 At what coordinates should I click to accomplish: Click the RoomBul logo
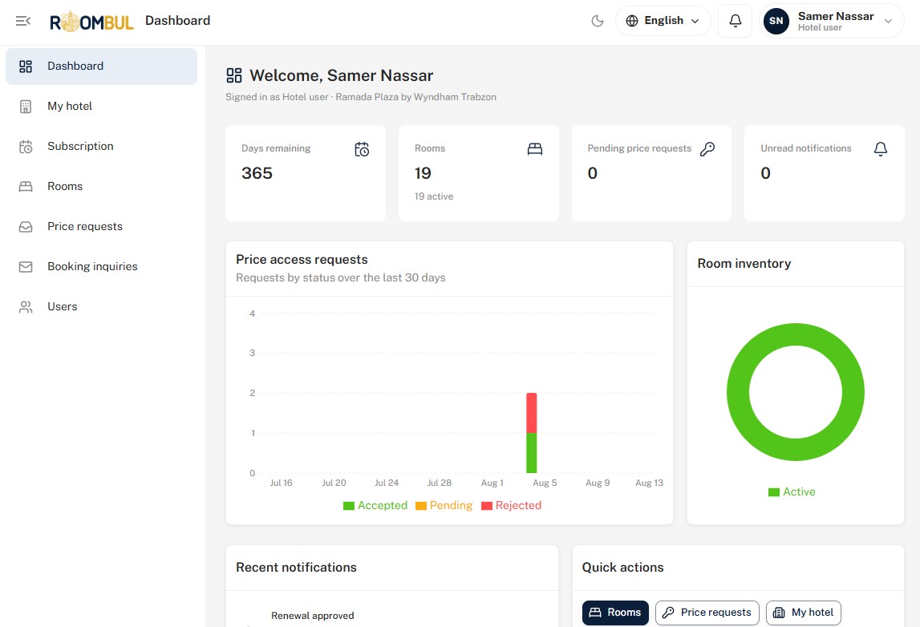click(x=91, y=21)
